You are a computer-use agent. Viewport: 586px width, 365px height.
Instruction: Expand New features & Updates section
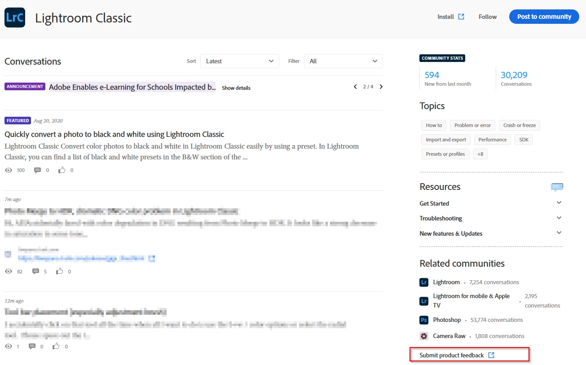point(491,233)
